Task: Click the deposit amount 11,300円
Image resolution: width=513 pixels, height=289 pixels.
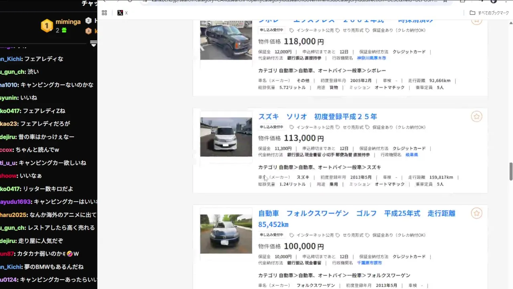Action: coord(283,149)
